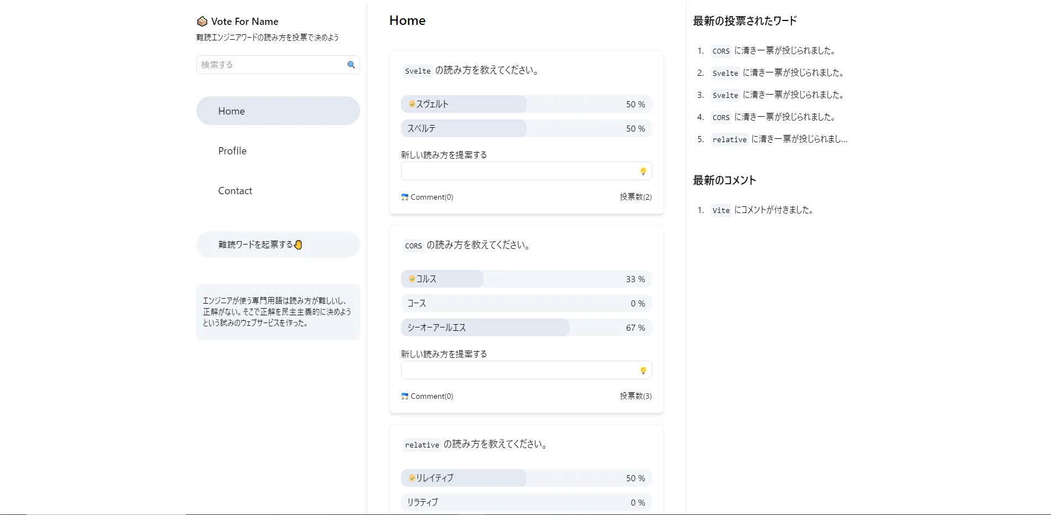Vote for スペルテ reading of Svelte
This screenshot has width=1051, height=515.
525,128
